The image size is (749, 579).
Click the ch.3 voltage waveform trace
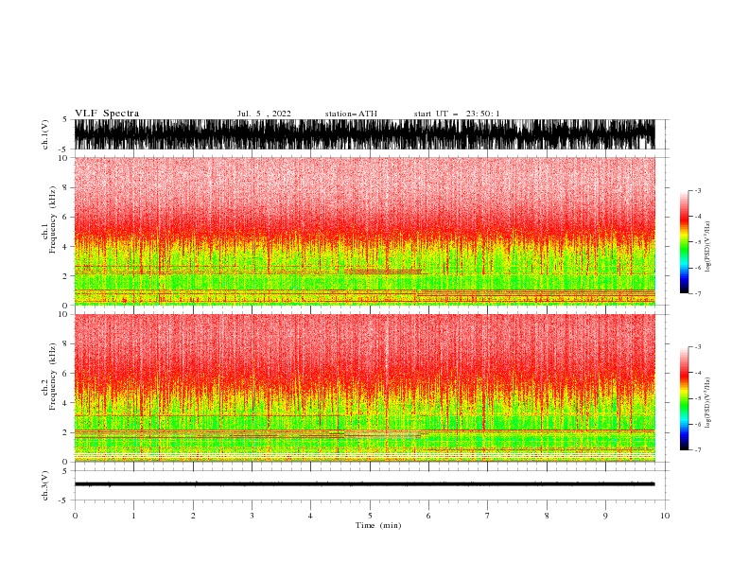364,484
